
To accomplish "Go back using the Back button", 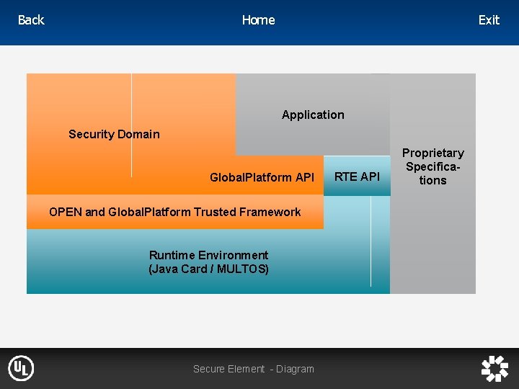I will tap(31, 20).
